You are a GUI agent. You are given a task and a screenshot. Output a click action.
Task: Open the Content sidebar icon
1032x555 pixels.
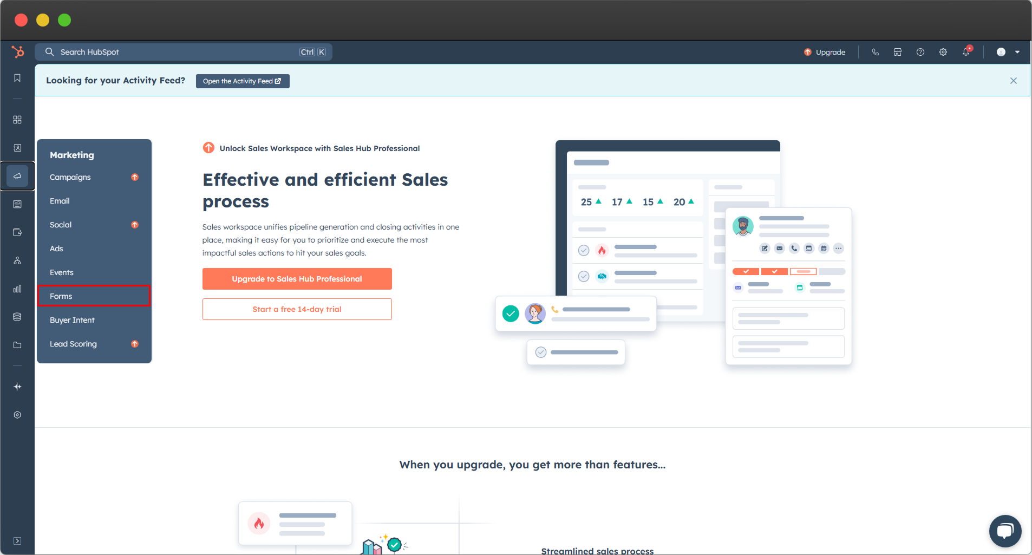pos(17,204)
